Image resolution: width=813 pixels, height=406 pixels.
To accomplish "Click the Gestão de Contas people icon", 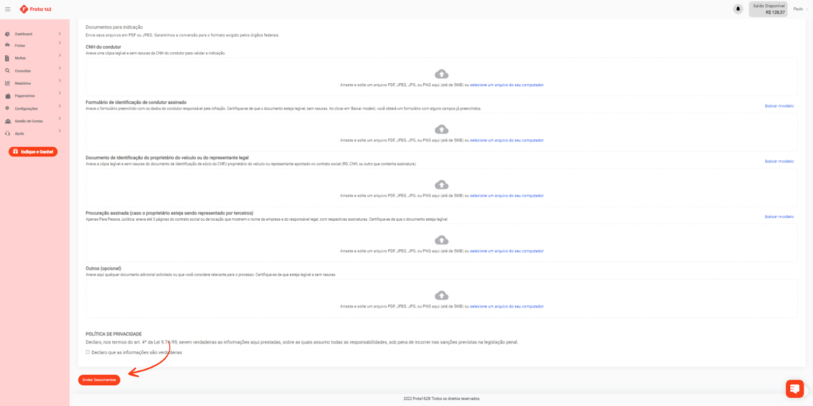I will [x=8, y=121].
